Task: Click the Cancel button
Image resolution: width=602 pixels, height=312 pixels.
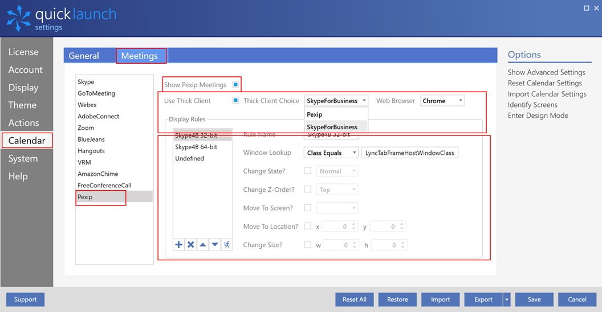Action: point(577,299)
